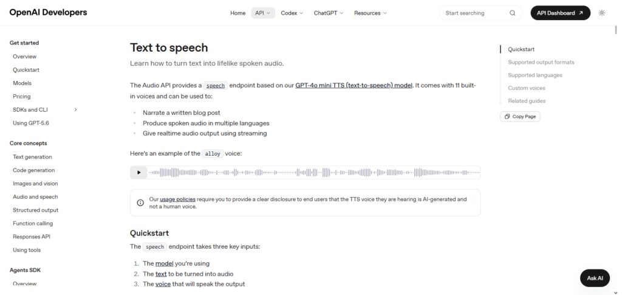The height and width of the screenshot is (295, 622).
Task: Click the info icon in usage policies note
Action: click(x=140, y=203)
